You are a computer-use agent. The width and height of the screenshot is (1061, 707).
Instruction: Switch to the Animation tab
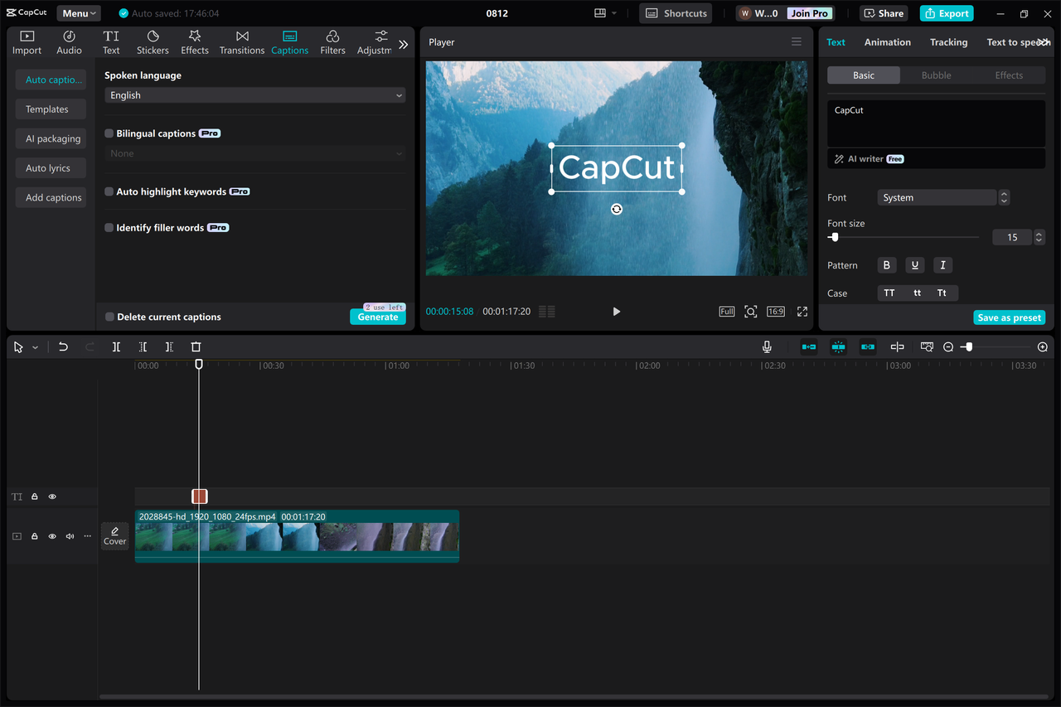tap(887, 41)
